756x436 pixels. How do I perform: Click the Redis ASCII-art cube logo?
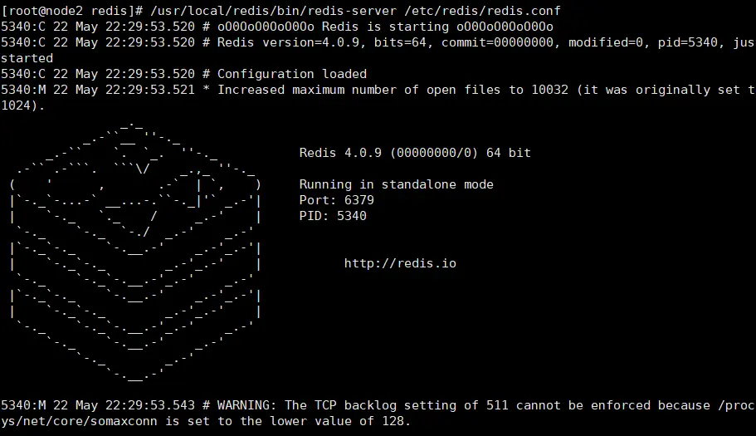pos(135,253)
